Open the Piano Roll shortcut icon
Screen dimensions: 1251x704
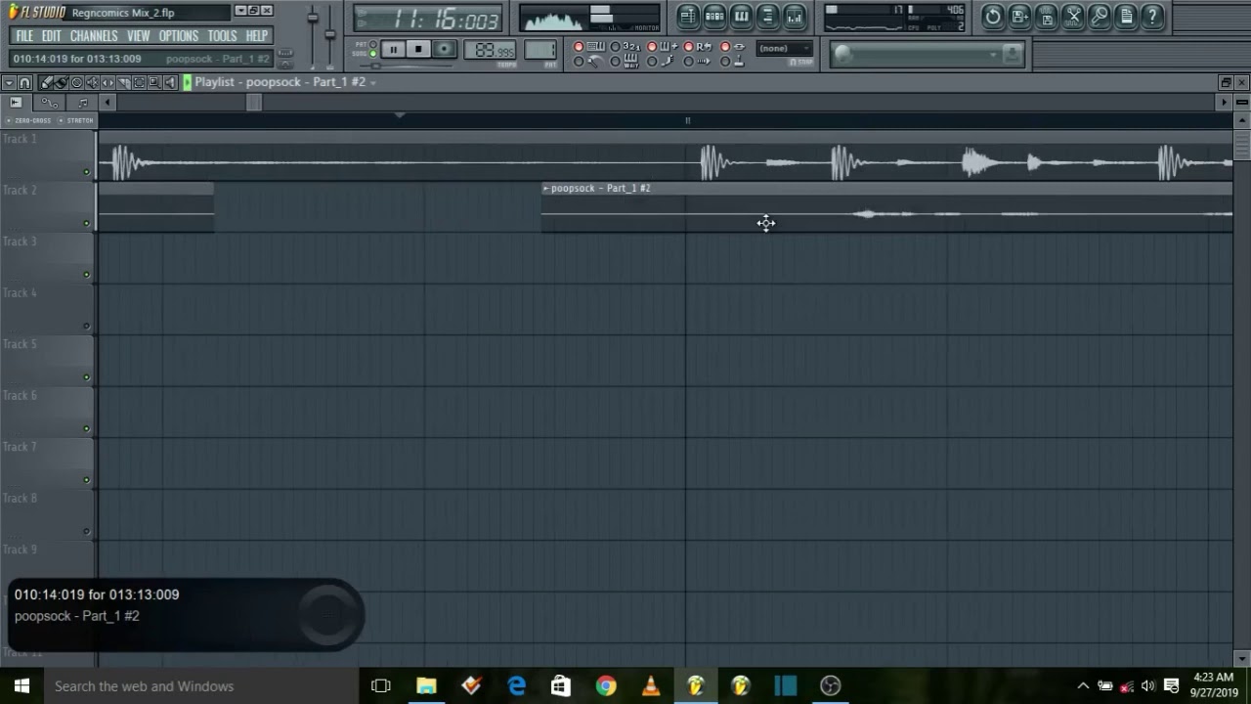tap(741, 16)
